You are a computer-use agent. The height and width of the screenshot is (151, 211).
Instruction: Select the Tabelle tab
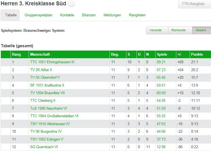[10, 15]
